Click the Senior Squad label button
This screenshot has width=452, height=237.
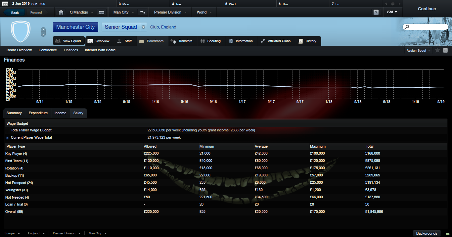(x=121, y=27)
